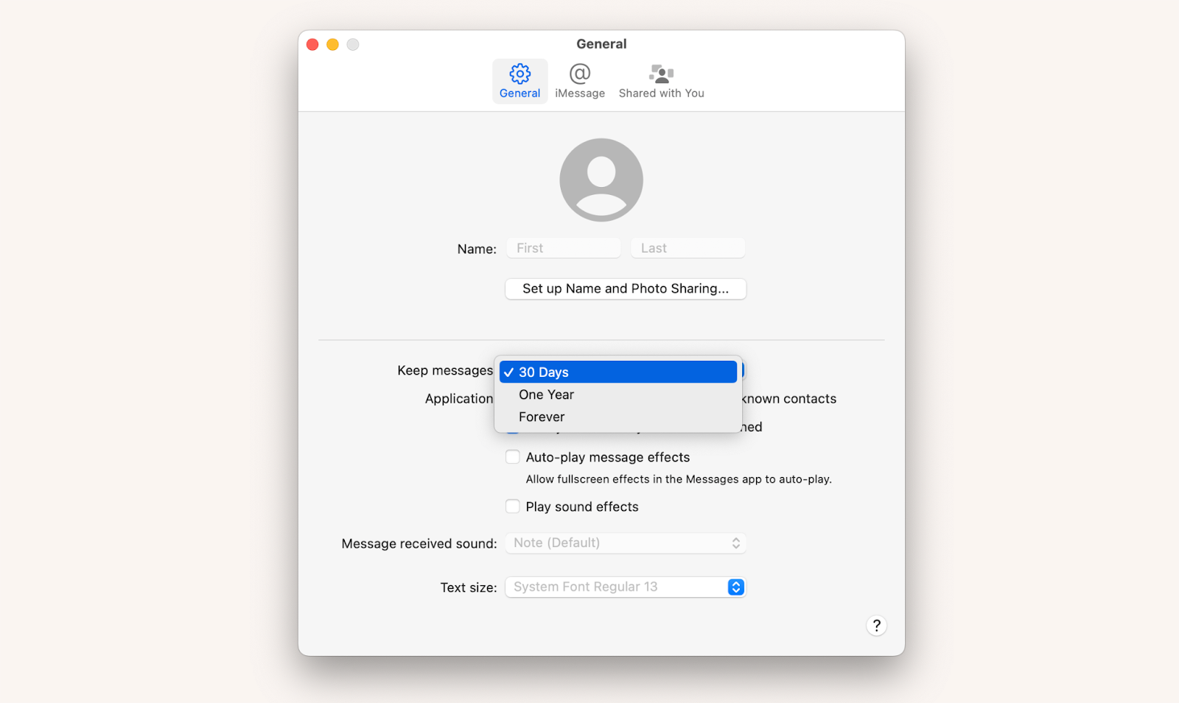
Task: Open Message received sound dropdown
Action: coord(626,543)
